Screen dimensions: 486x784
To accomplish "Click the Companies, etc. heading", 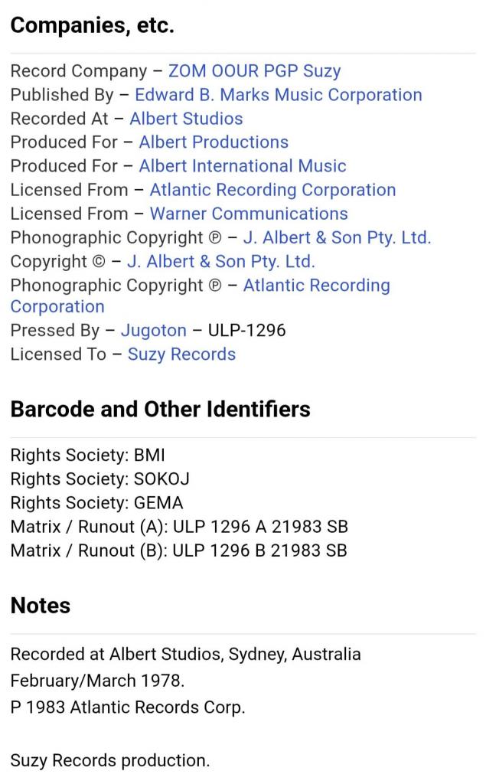I will pos(92,26).
